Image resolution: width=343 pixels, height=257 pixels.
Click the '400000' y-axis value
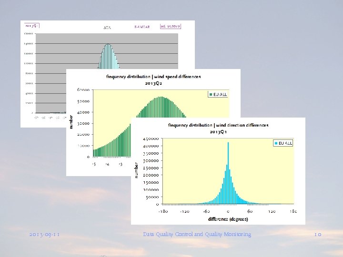point(151,146)
